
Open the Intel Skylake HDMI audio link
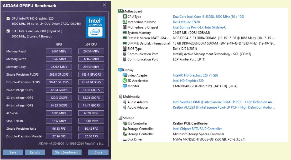pyautogui.click(x=224, y=102)
